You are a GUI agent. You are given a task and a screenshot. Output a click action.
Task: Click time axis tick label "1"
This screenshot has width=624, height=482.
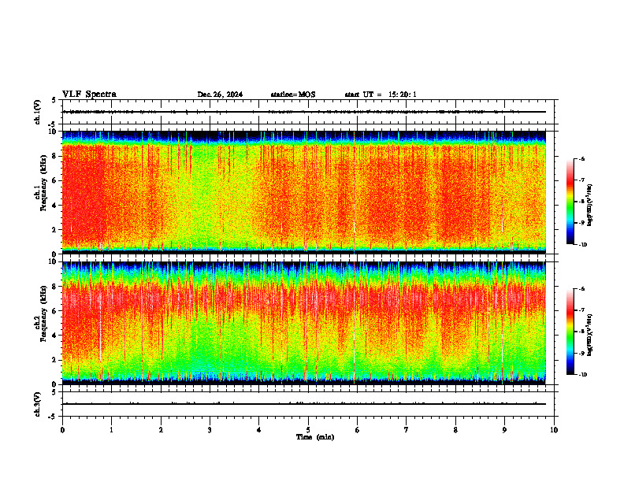(112, 430)
